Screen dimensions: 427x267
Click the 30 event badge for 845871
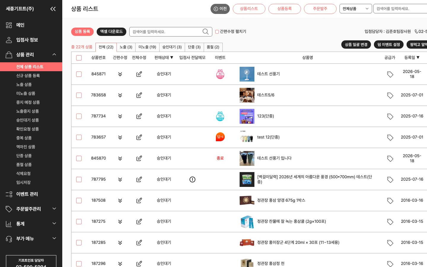pos(220,74)
